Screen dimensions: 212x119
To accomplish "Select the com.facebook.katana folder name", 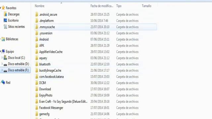I will [51, 77].
